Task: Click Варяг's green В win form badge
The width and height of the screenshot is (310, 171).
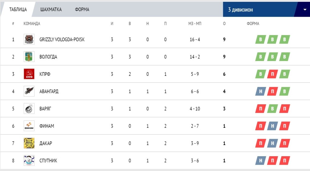Action: pyautogui.click(x=272, y=109)
